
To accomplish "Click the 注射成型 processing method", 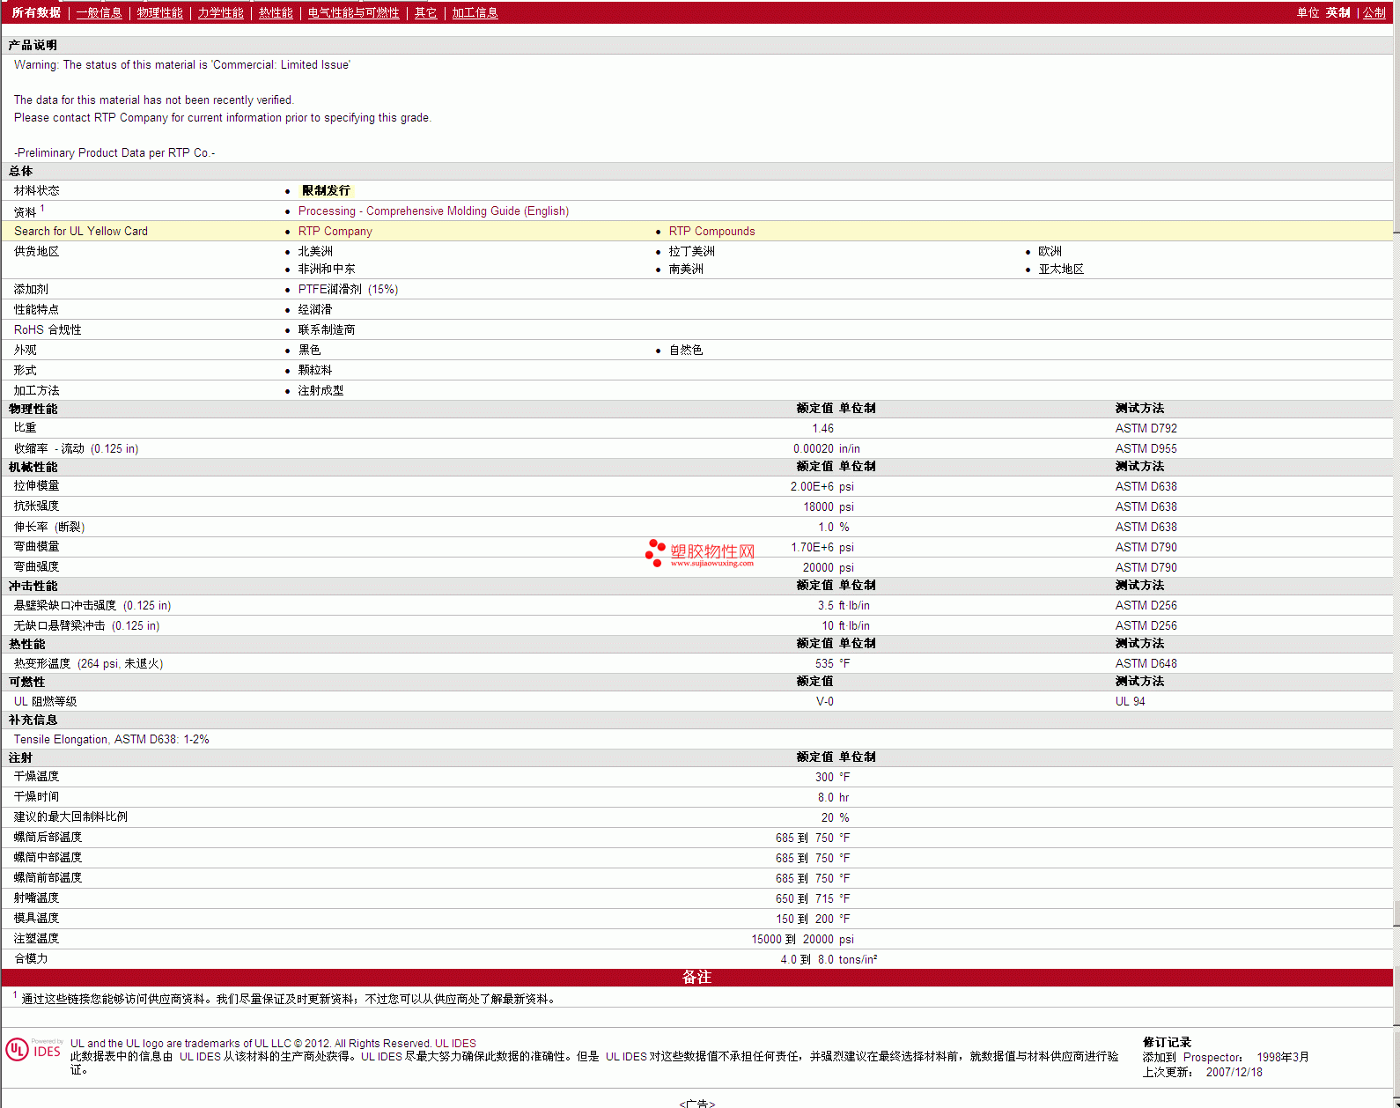I will [x=321, y=390].
